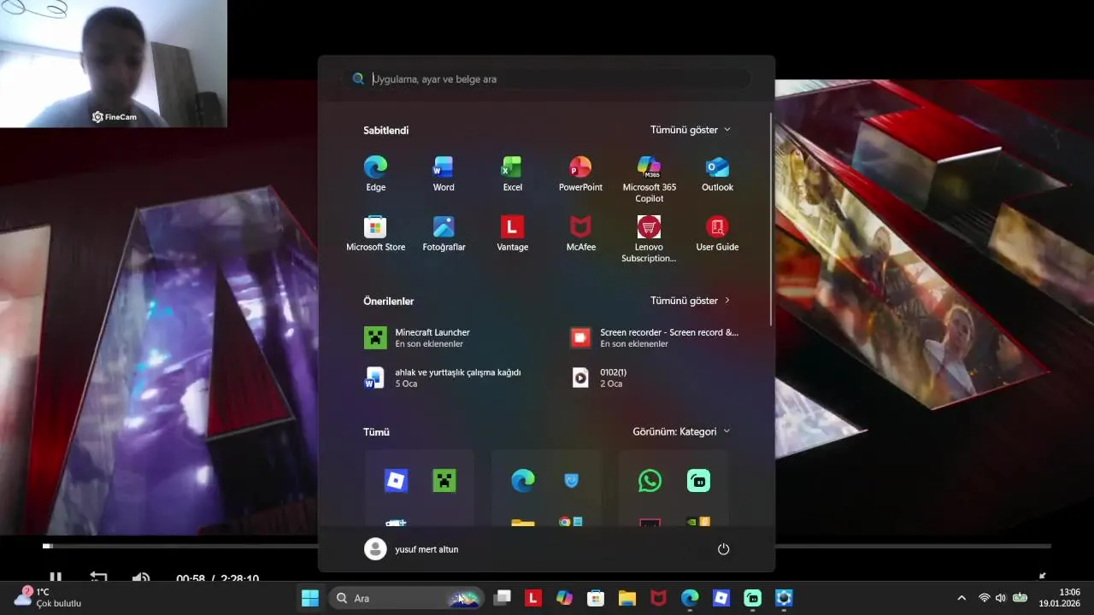Open Task View on the taskbar
Screen dimensions: 1094x615
click(x=503, y=598)
